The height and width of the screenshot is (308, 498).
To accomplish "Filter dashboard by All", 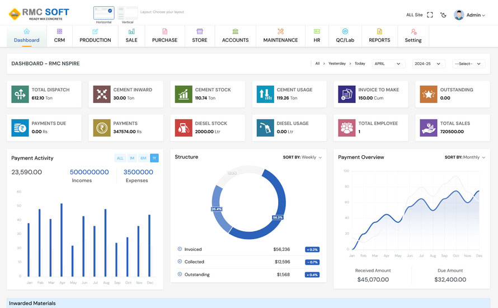I will coord(317,64).
